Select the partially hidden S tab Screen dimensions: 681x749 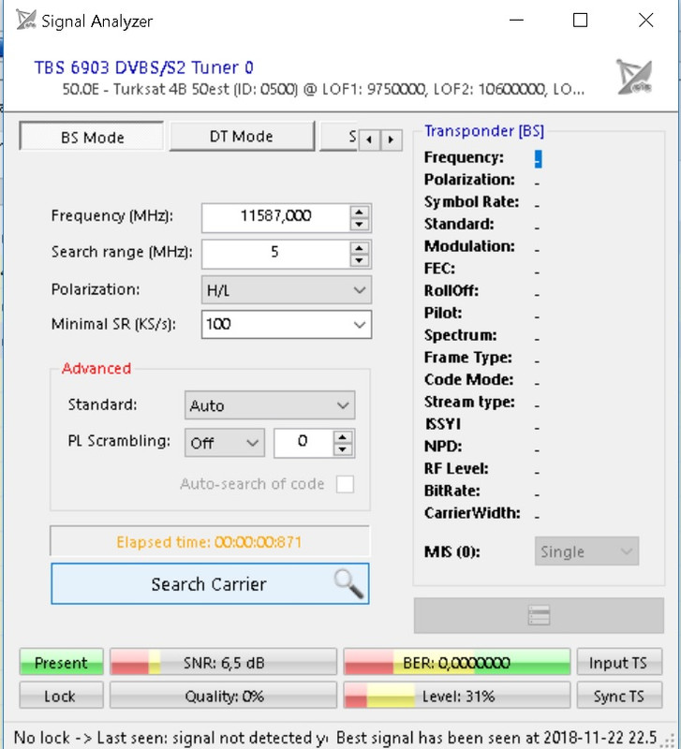pyautogui.click(x=339, y=137)
